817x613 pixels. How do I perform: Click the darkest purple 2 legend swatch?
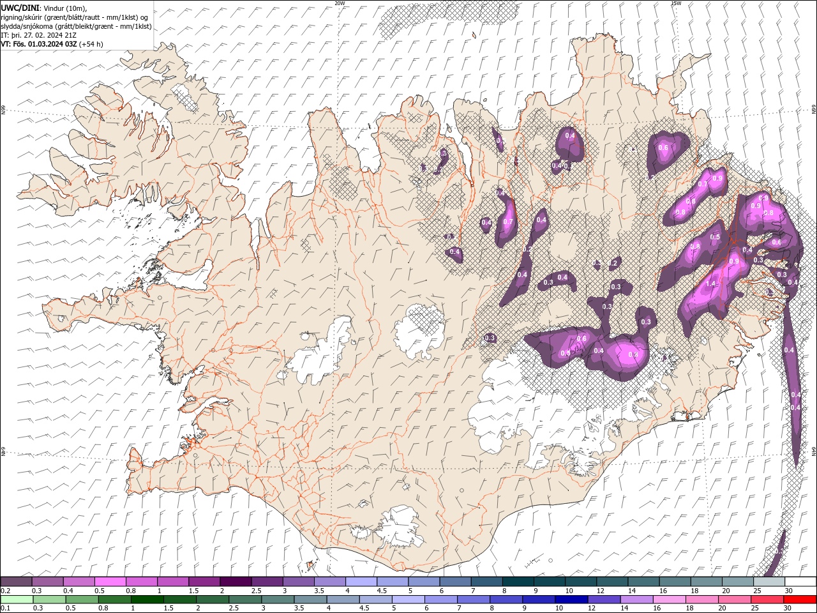click(236, 582)
